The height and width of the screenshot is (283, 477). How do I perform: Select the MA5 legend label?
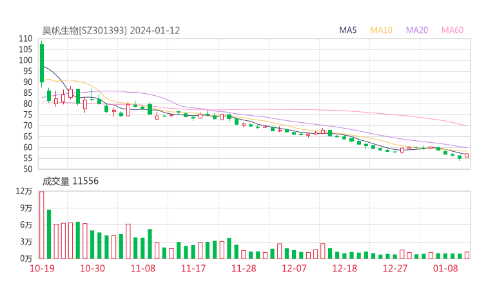[347, 30]
